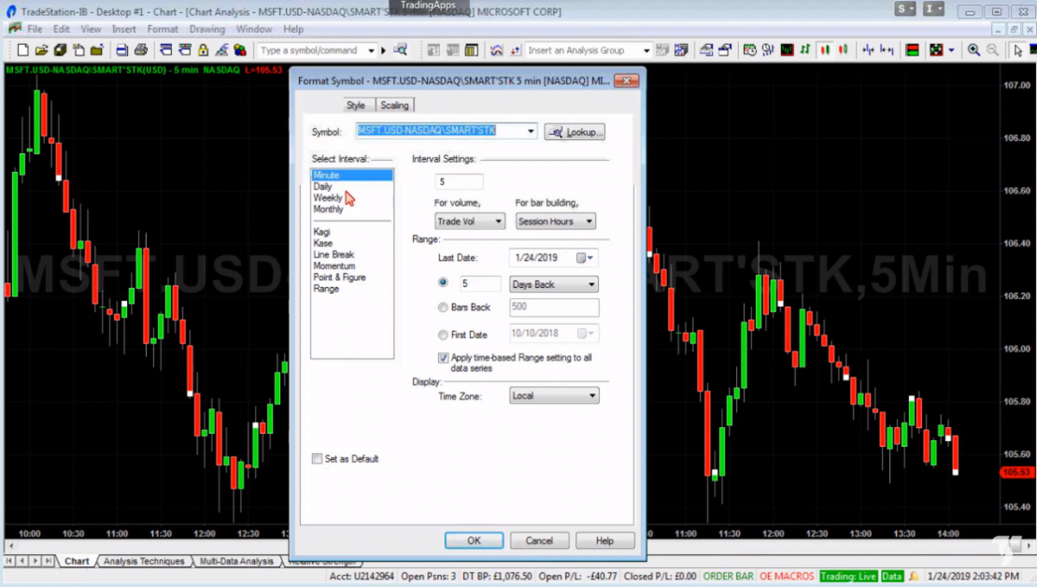Viewport: 1037px width, 587px height.
Task: Click the Bars Back 500 input field
Action: (x=554, y=308)
